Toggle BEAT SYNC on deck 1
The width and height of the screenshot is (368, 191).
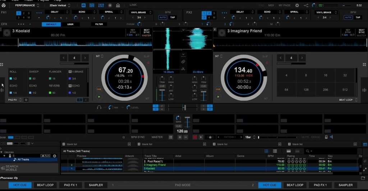147,31
